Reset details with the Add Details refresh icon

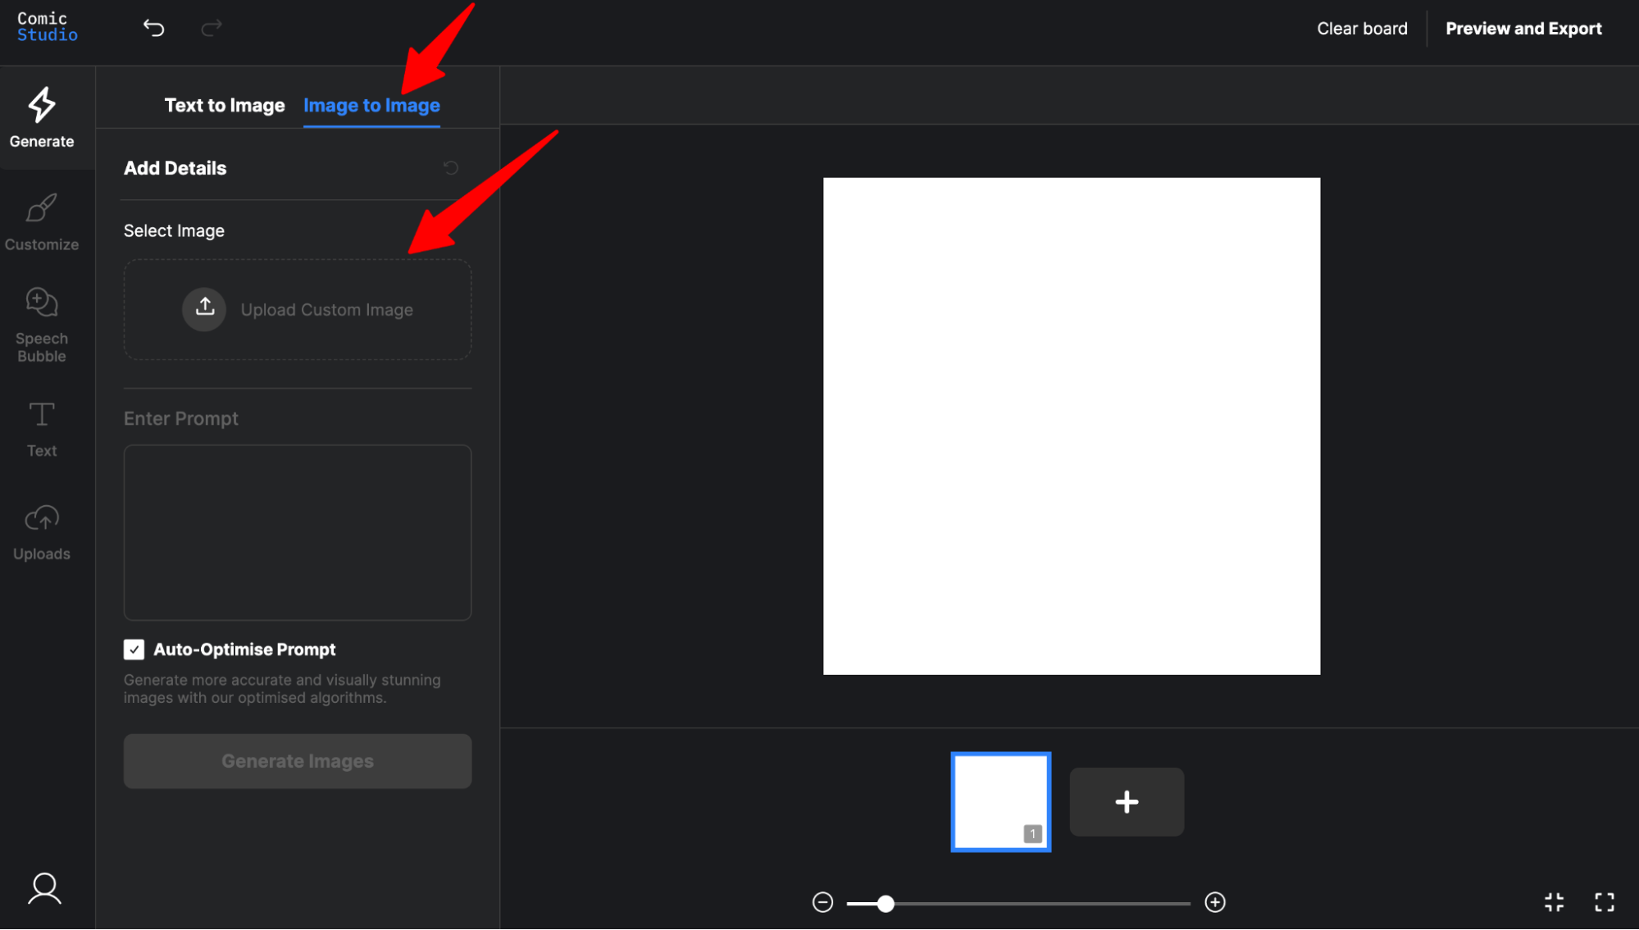coord(451,168)
